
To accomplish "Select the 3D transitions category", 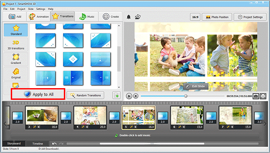I will pyautogui.click(x=16, y=44).
